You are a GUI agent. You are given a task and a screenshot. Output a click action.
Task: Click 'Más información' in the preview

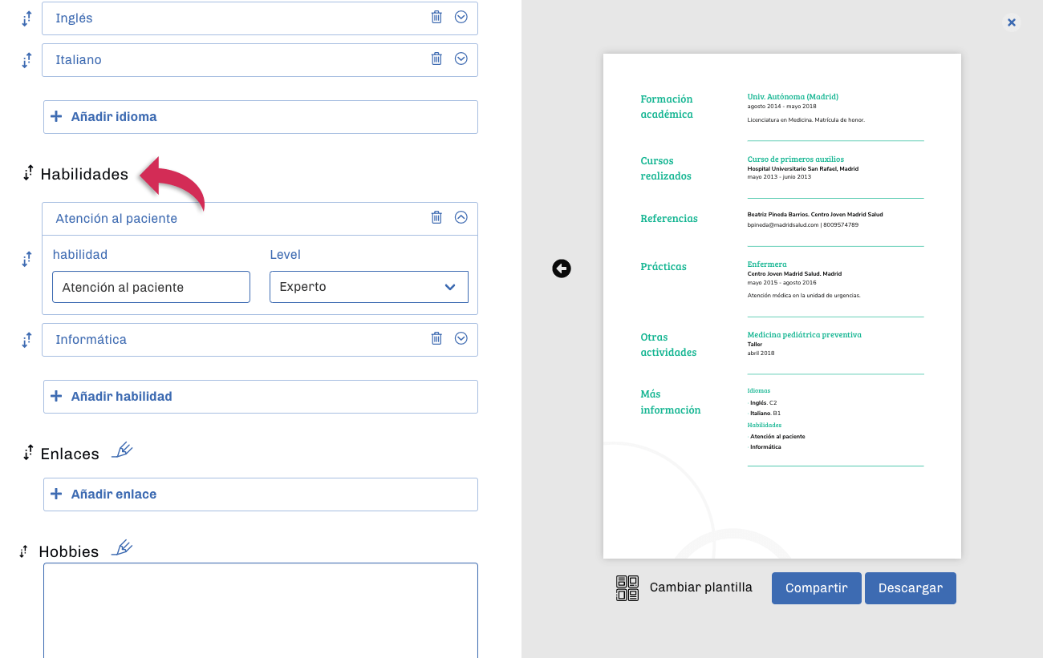671,402
